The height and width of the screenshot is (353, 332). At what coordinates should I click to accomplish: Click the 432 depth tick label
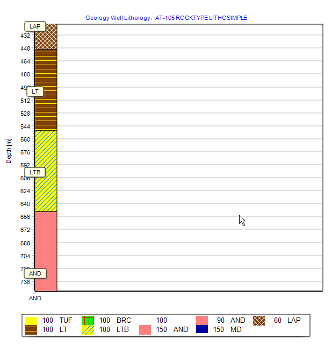(25, 36)
